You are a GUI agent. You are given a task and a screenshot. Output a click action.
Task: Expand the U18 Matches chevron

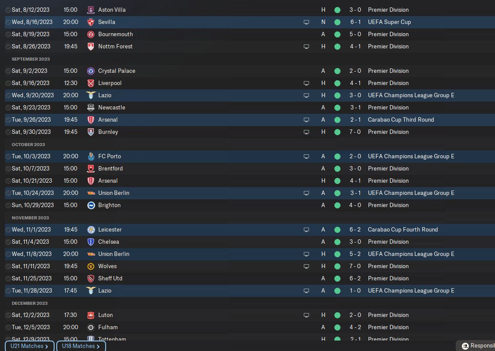pyautogui.click(x=98, y=346)
